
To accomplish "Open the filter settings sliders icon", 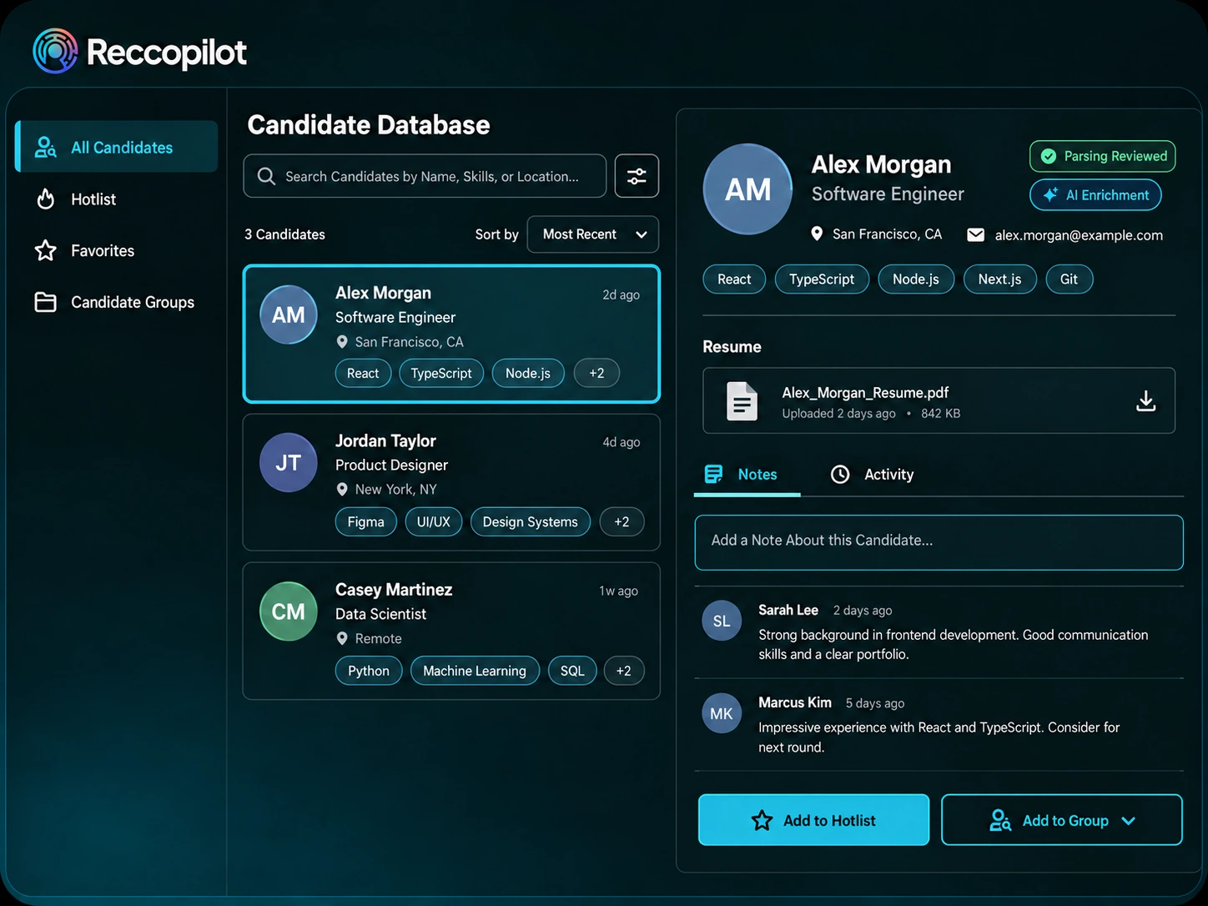I will point(637,176).
